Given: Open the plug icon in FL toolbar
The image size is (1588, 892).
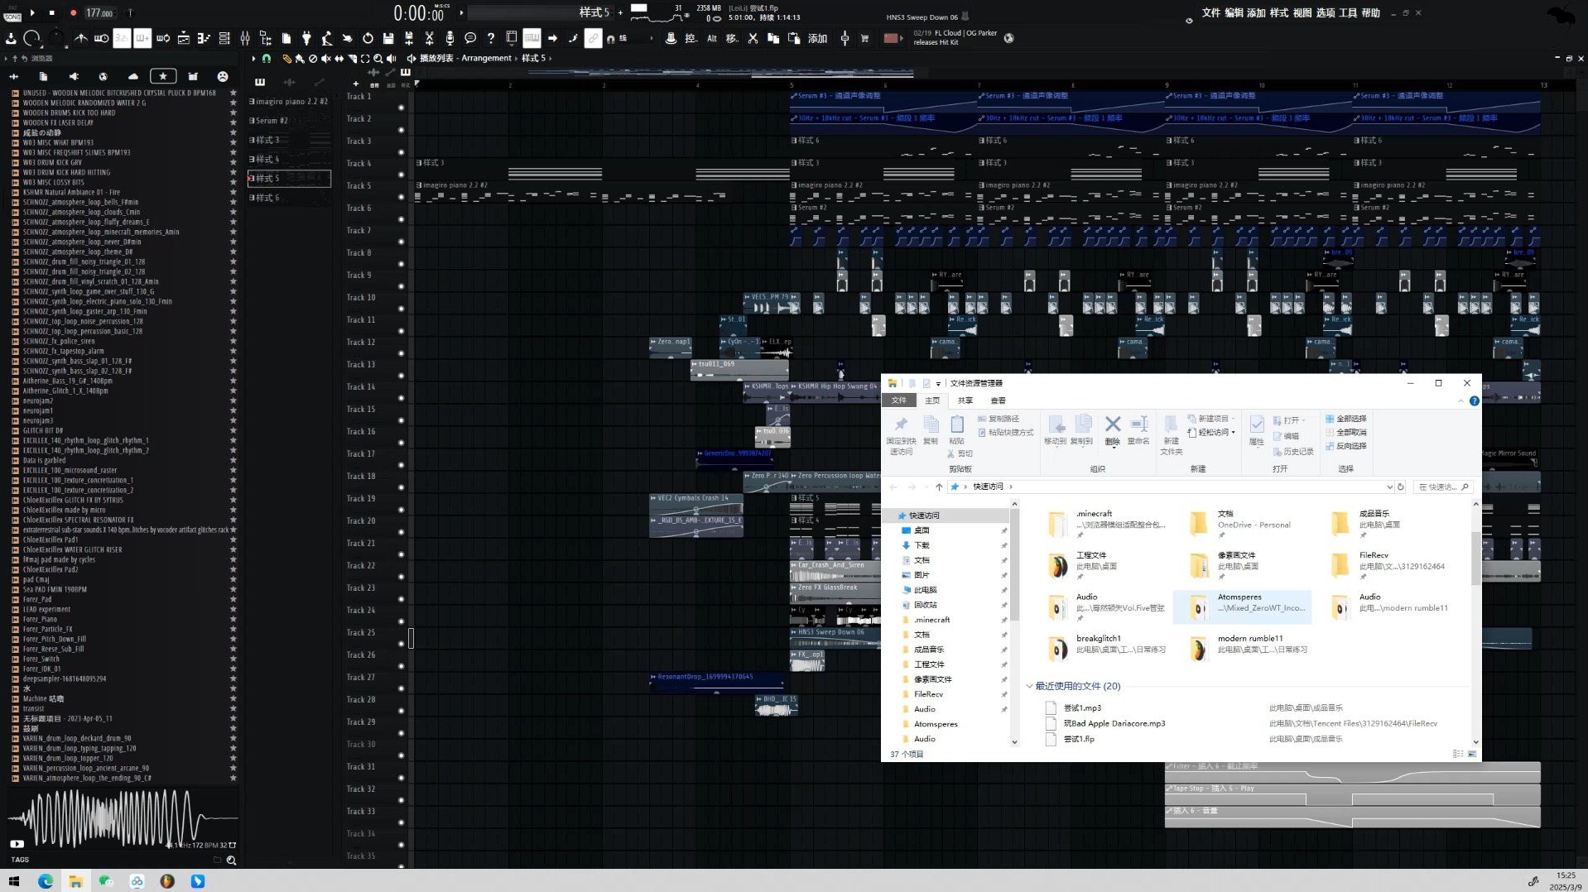Looking at the screenshot, I should (306, 38).
